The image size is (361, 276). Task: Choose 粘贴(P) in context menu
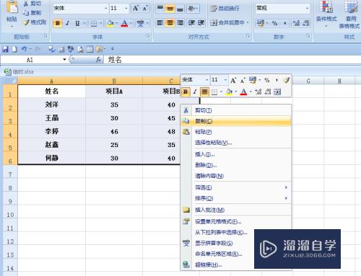coord(236,132)
